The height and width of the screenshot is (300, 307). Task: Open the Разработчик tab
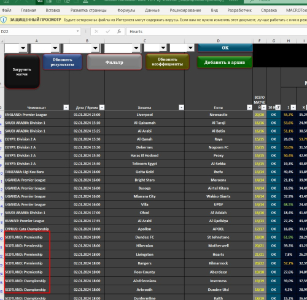pos(239,10)
